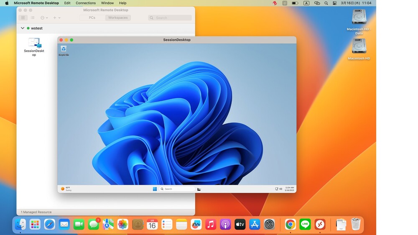This screenshot has width=418, height=235.
Task: Select the Workspaces tab
Action: click(x=118, y=18)
